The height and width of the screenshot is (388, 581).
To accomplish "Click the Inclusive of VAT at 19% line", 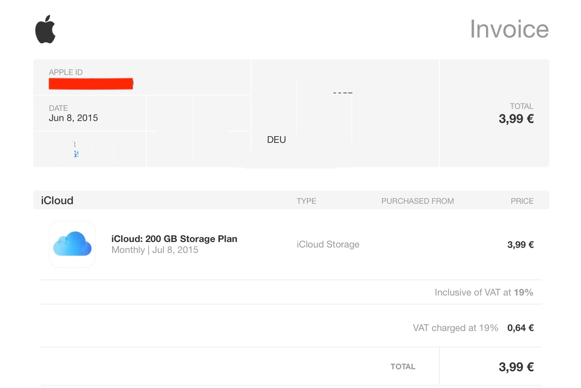I will (484, 292).
